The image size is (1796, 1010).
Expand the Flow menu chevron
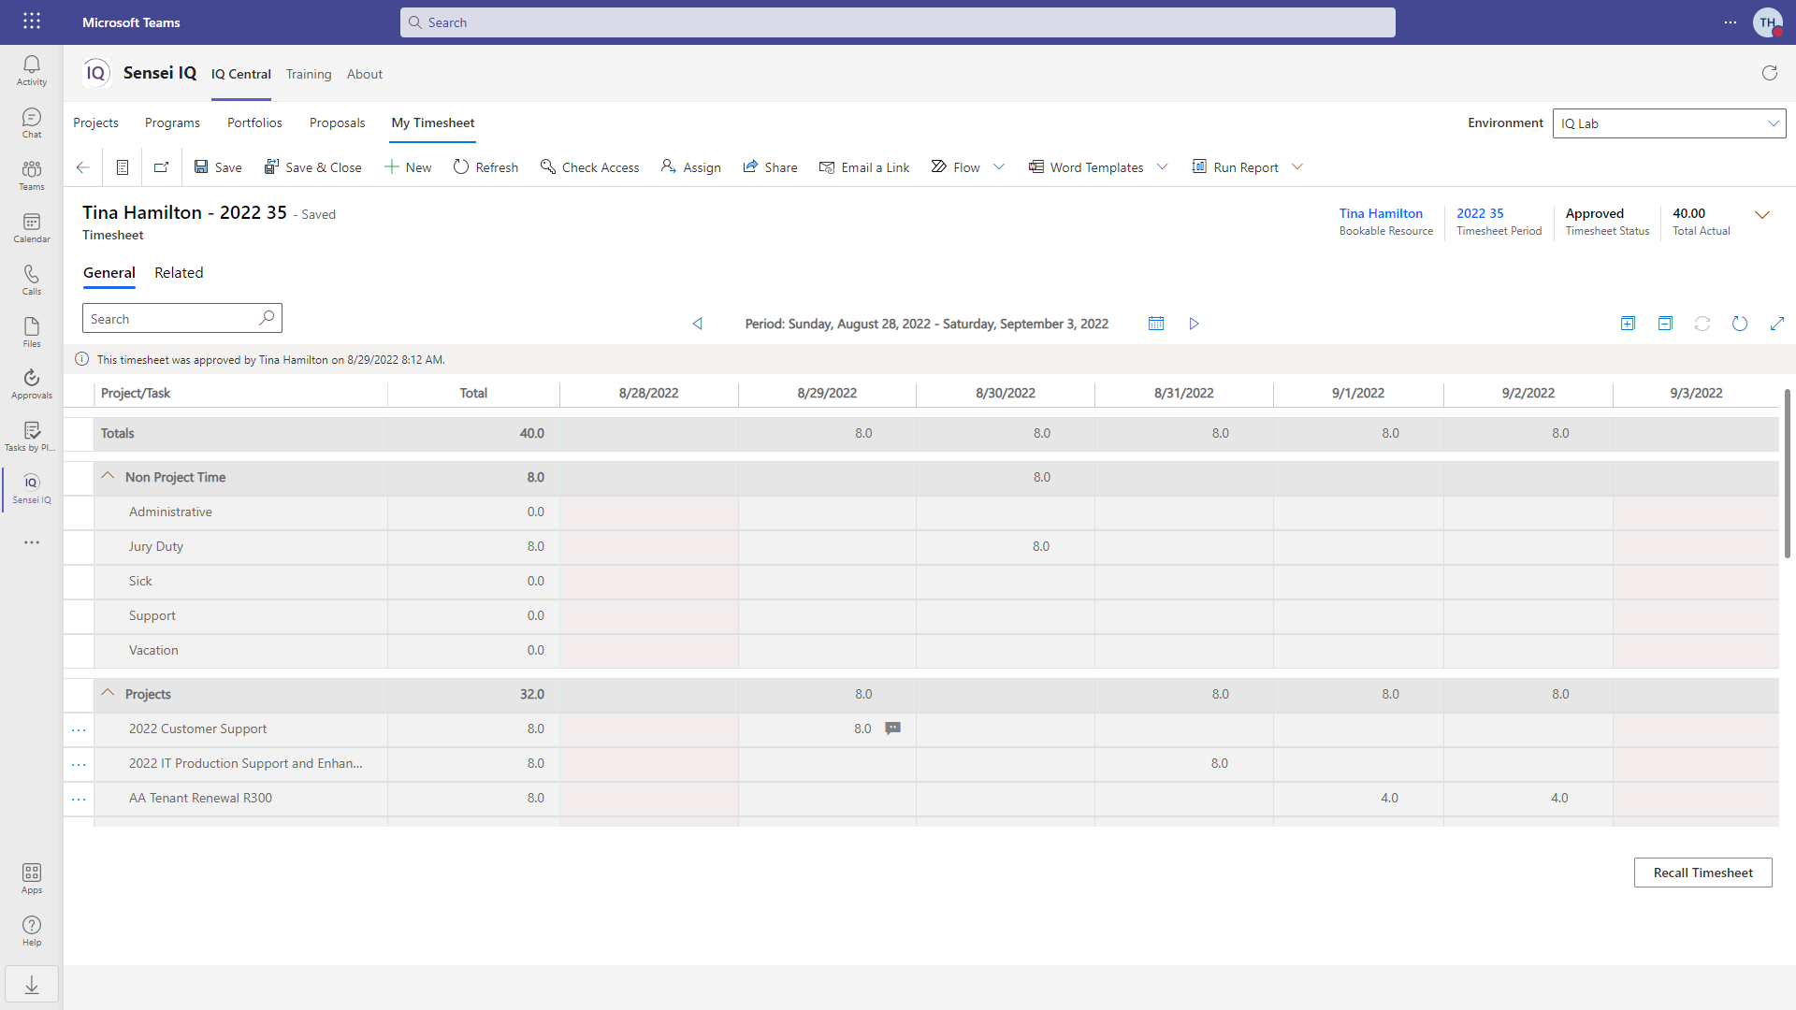[x=999, y=167]
